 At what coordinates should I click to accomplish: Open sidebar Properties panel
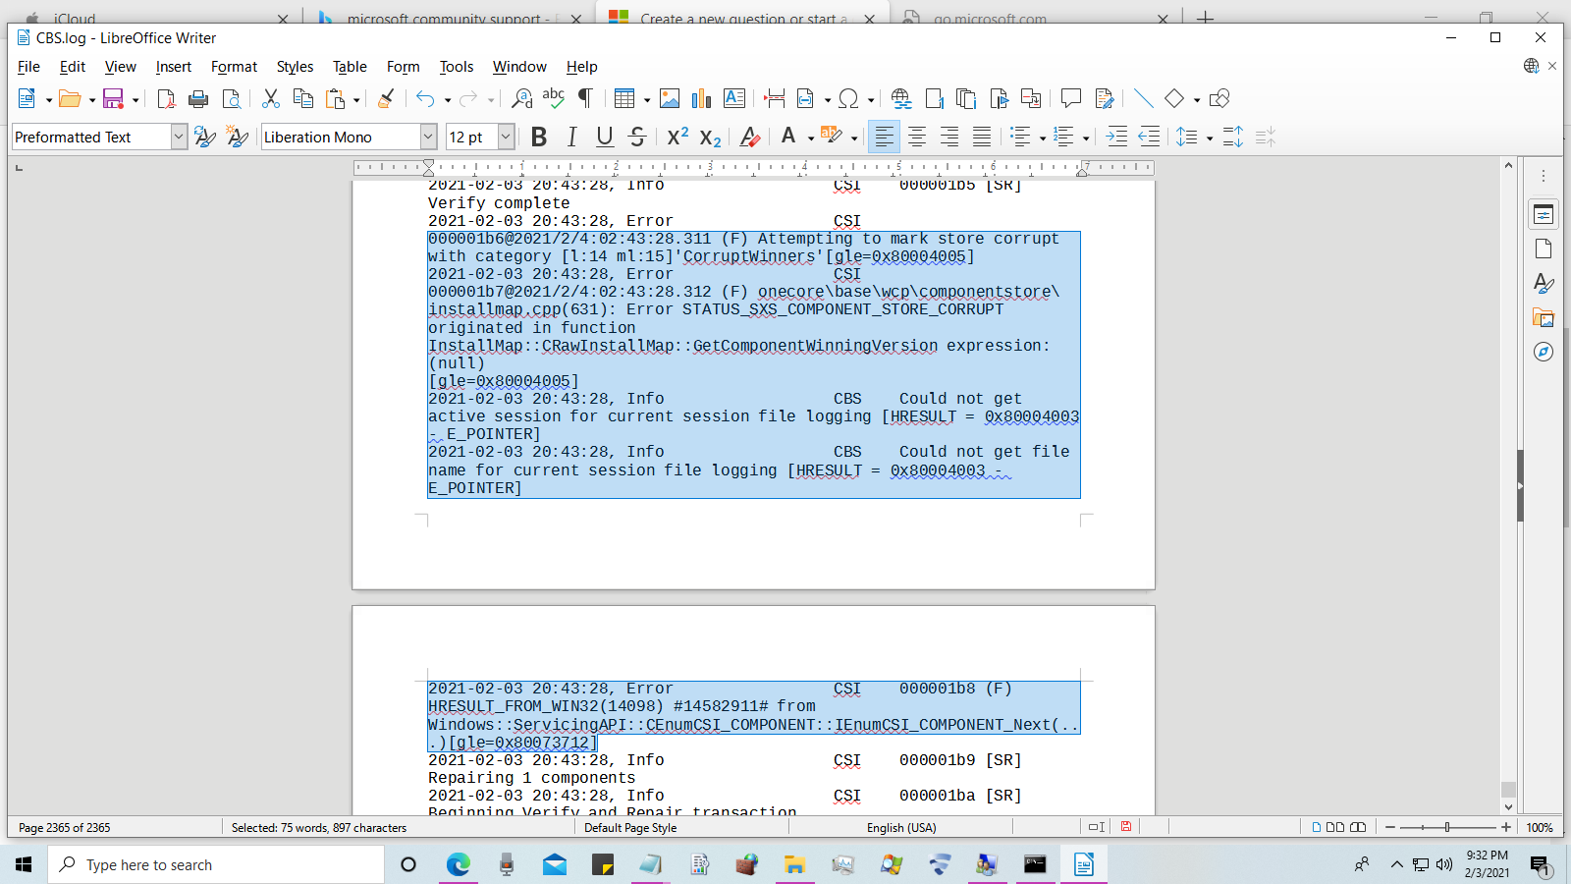click(1544, 214)
